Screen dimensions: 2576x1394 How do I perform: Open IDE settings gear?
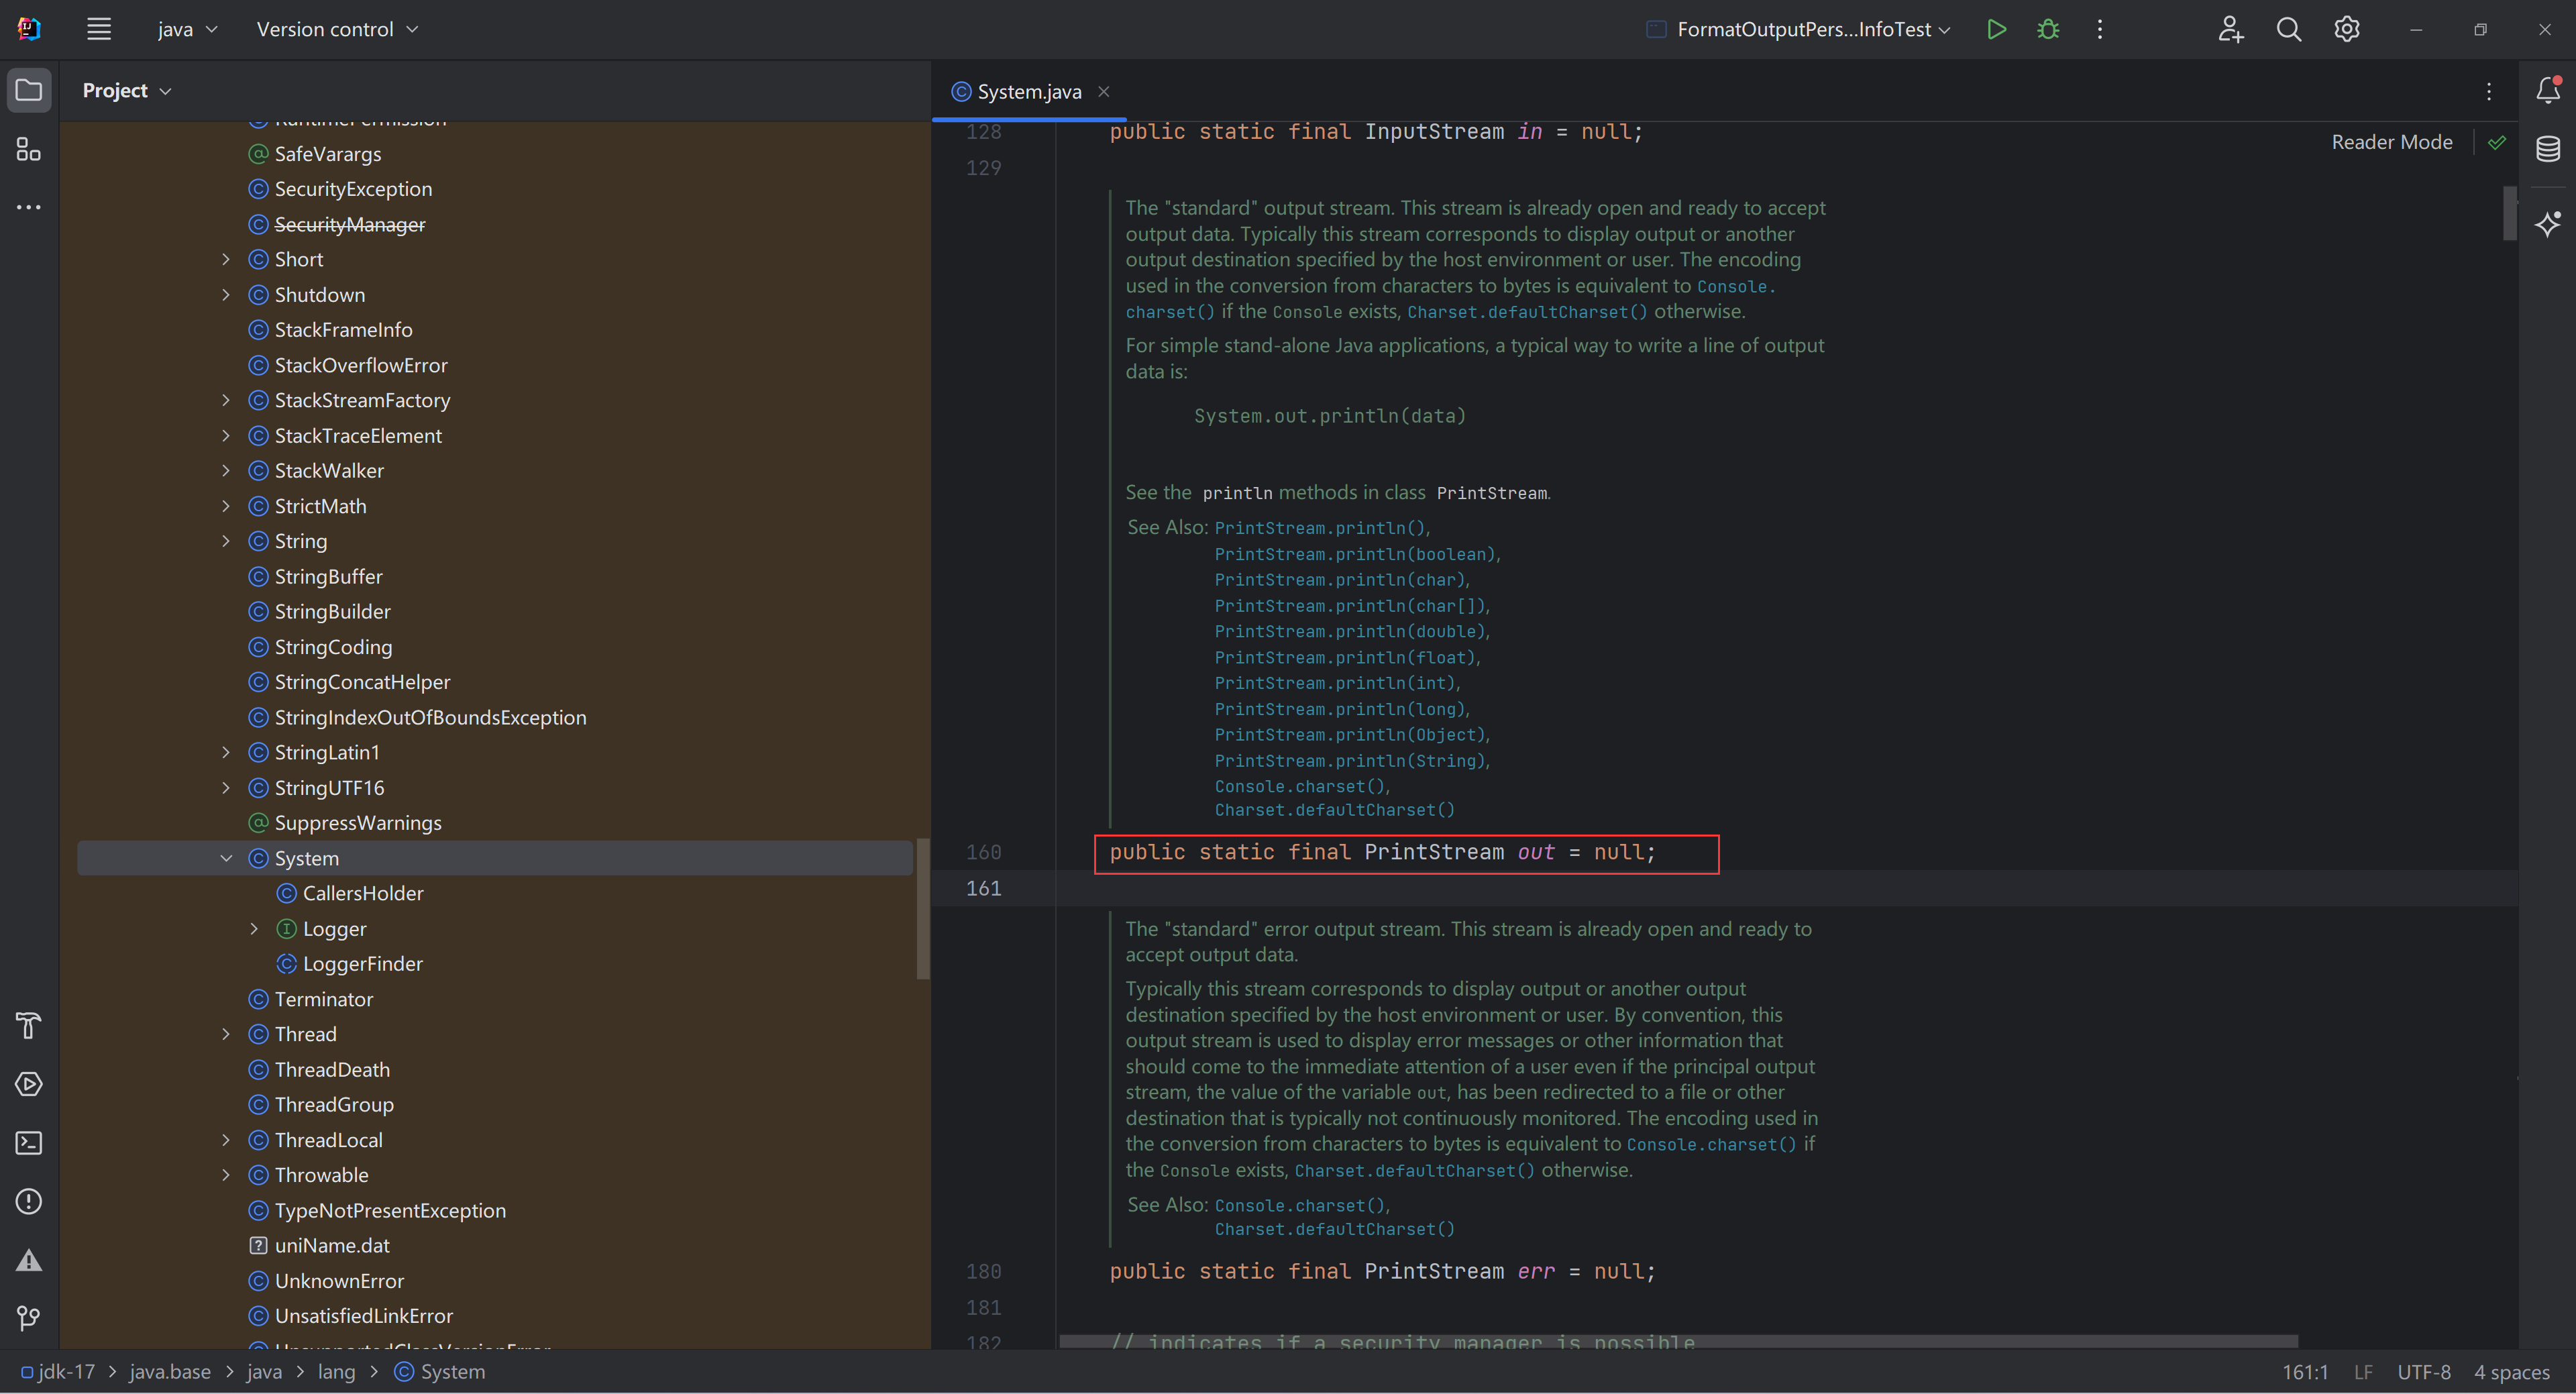coord(2347,29)
